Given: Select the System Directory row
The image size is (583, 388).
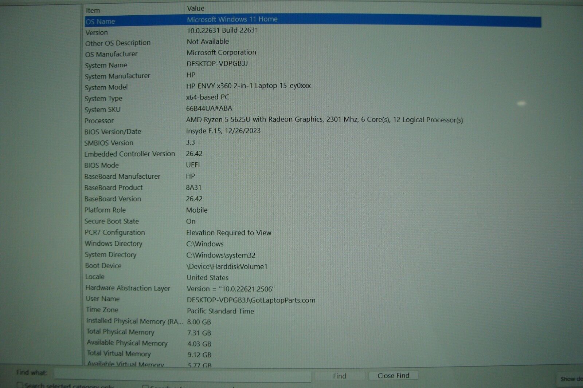Looking at the screenshot, I should click(x=313, y=255).
